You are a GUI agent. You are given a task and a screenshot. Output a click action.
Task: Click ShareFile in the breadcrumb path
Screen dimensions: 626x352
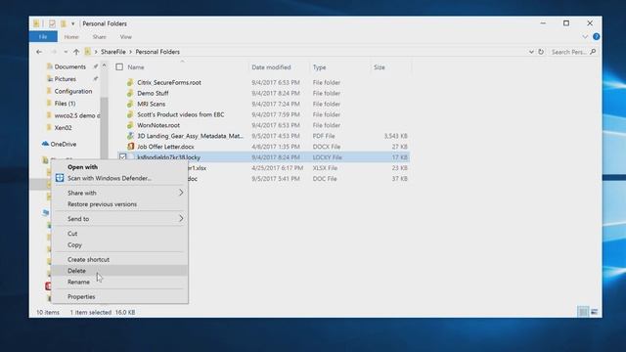113,52
